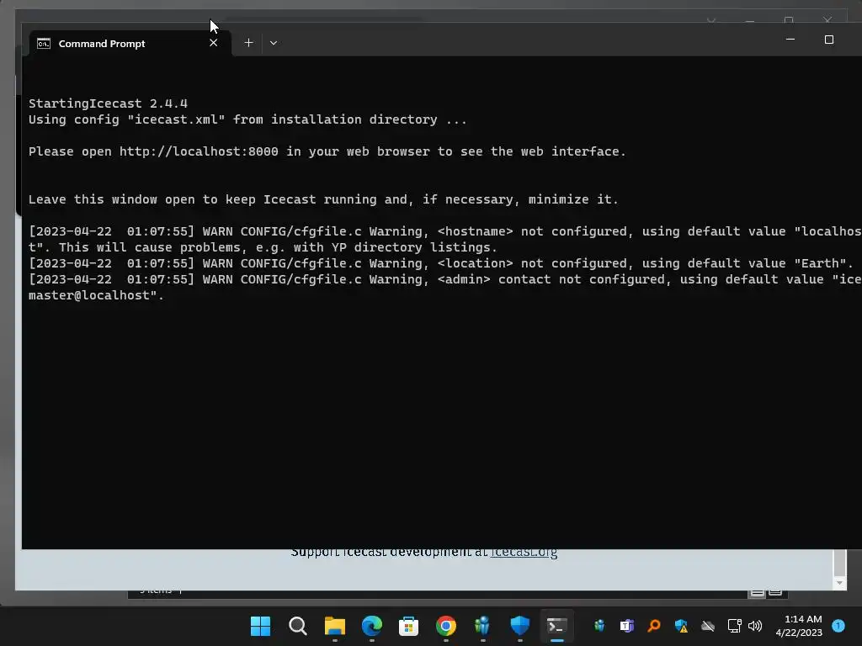The image size is (862, 646).
Task: Click the <location> not configured warning
Action: click(x=441, y=263)
